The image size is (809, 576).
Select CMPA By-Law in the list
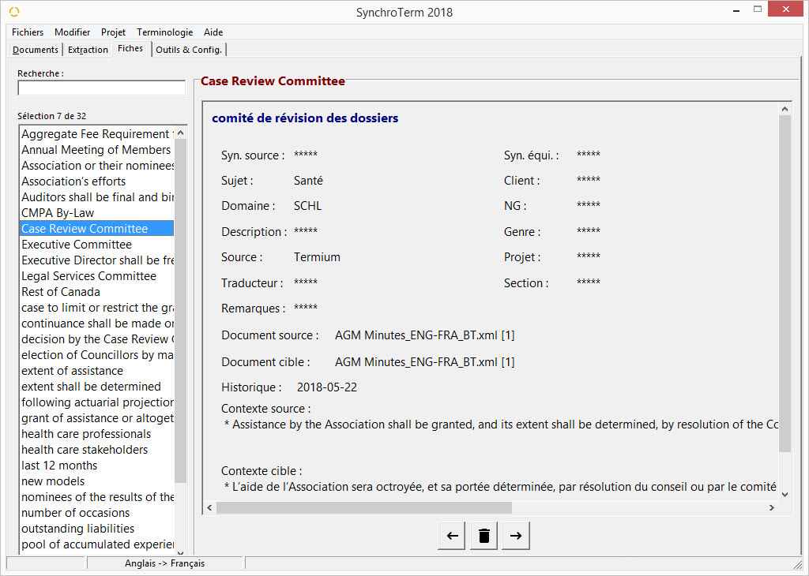58,213
